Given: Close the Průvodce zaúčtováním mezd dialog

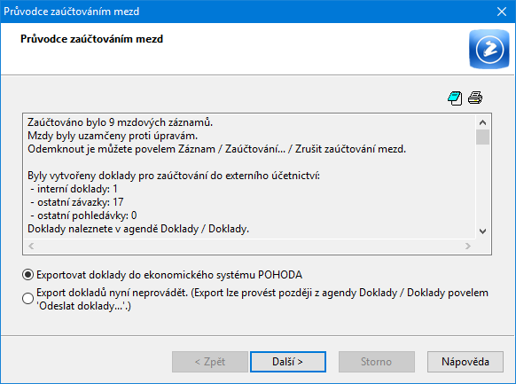Looking at the screenshot, I should (502, 12).
